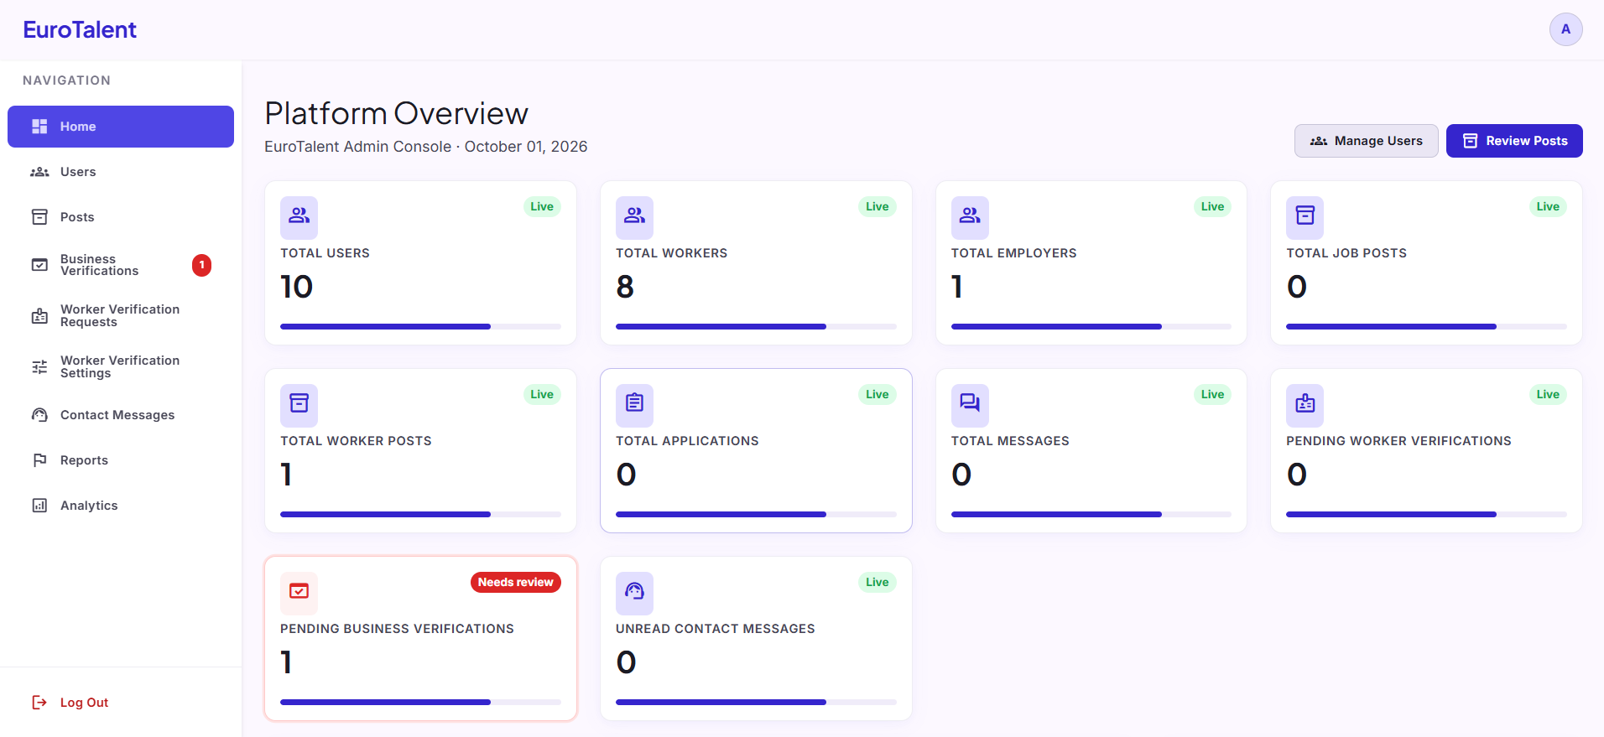Click the red notification badge on Business Verifications
This screenshot has width=1604, height=737.
pyautogui.click(x=201, y=265)
